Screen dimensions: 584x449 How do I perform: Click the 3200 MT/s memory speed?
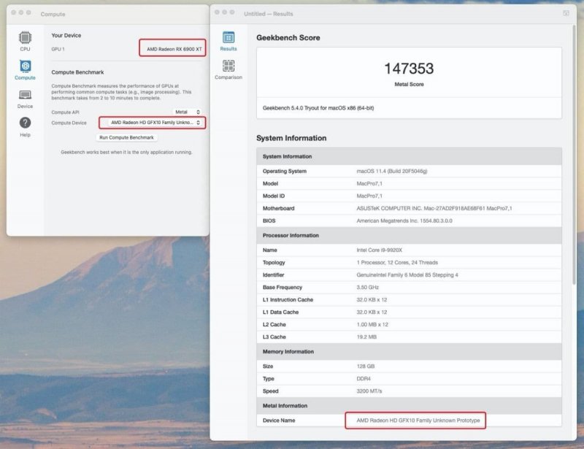[x=369, y=391]
